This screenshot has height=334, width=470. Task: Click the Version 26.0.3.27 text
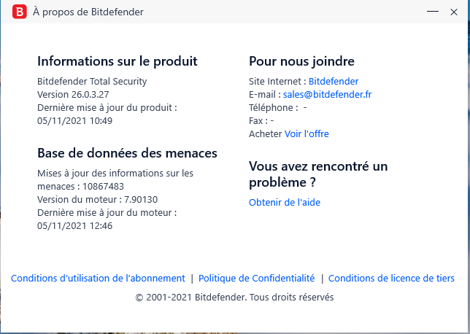pos(74,95)
